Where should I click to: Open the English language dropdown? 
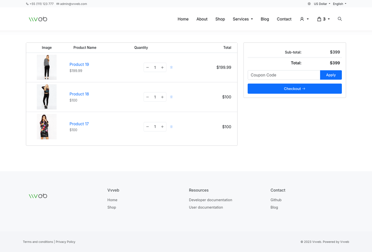[x=340, y=4]
